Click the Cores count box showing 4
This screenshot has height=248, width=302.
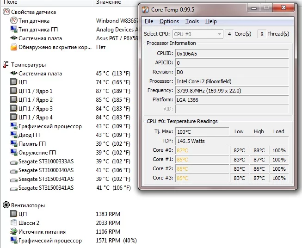coord(229,34)
